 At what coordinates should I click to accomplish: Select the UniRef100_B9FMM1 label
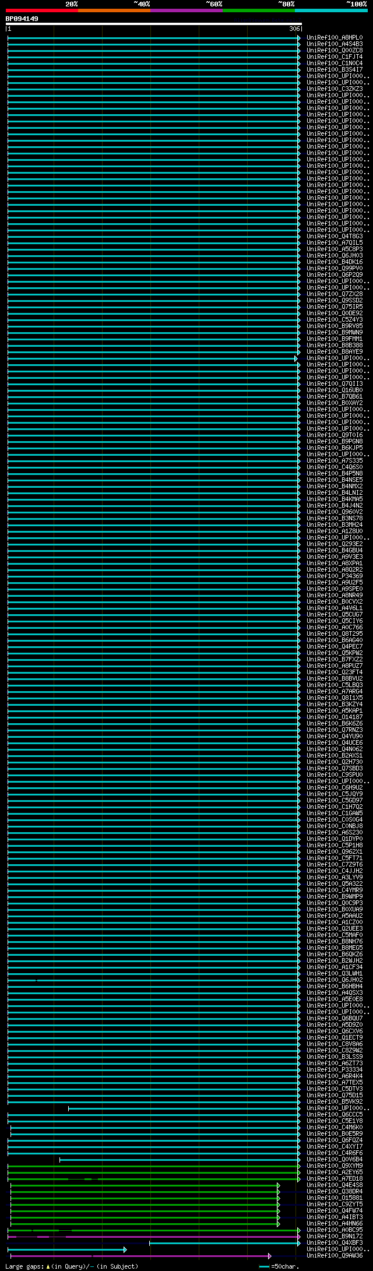pos(335,339)
